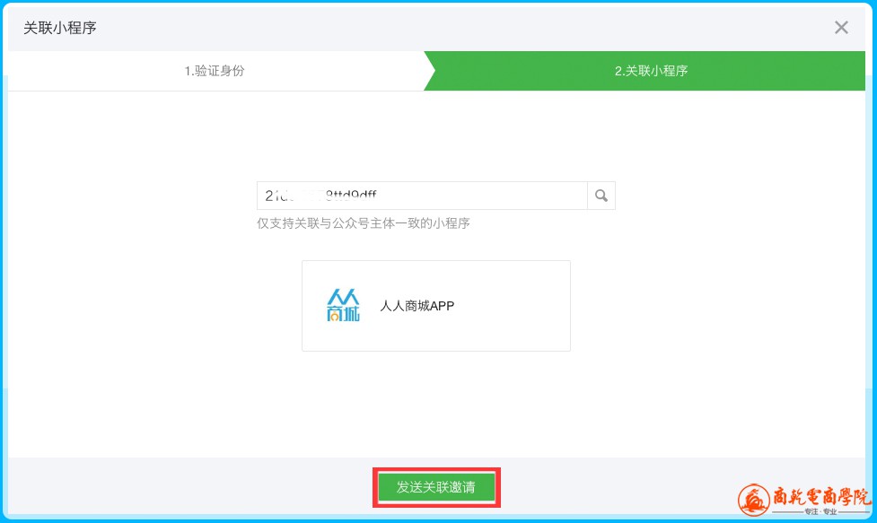
Task: Click the 关联小程序 dialog title
Action: point(60,28)
